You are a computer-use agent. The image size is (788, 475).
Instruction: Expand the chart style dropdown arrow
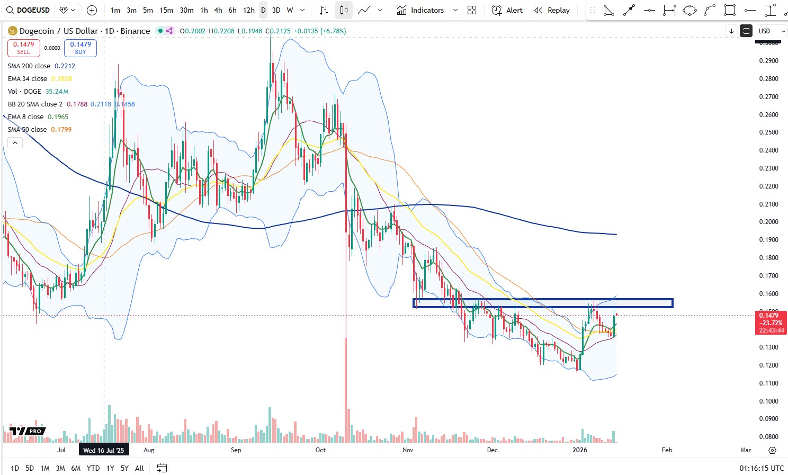[380, 10]
